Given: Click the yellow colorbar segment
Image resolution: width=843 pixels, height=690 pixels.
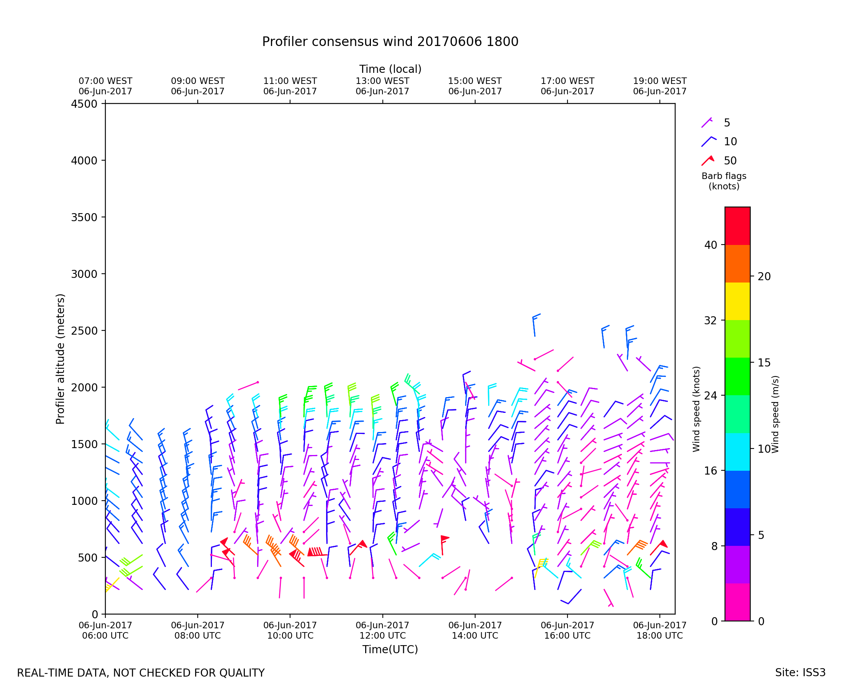Looking at the screenshot, I should 737,301.
